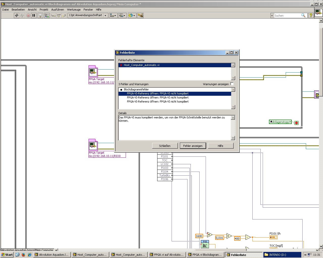Click the Retain wire values icon

pyautogui.click(x=47, y=16)
